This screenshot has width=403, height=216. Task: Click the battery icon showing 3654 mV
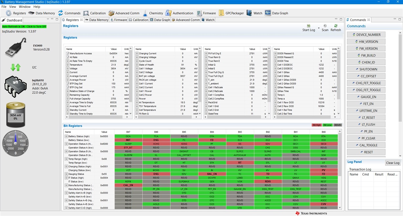click(15, 115)
